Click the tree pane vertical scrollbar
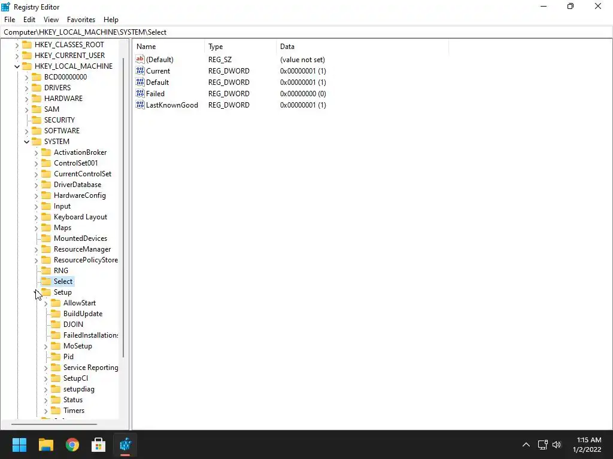This screenshot has width=613, height=459. pos(123,207)
